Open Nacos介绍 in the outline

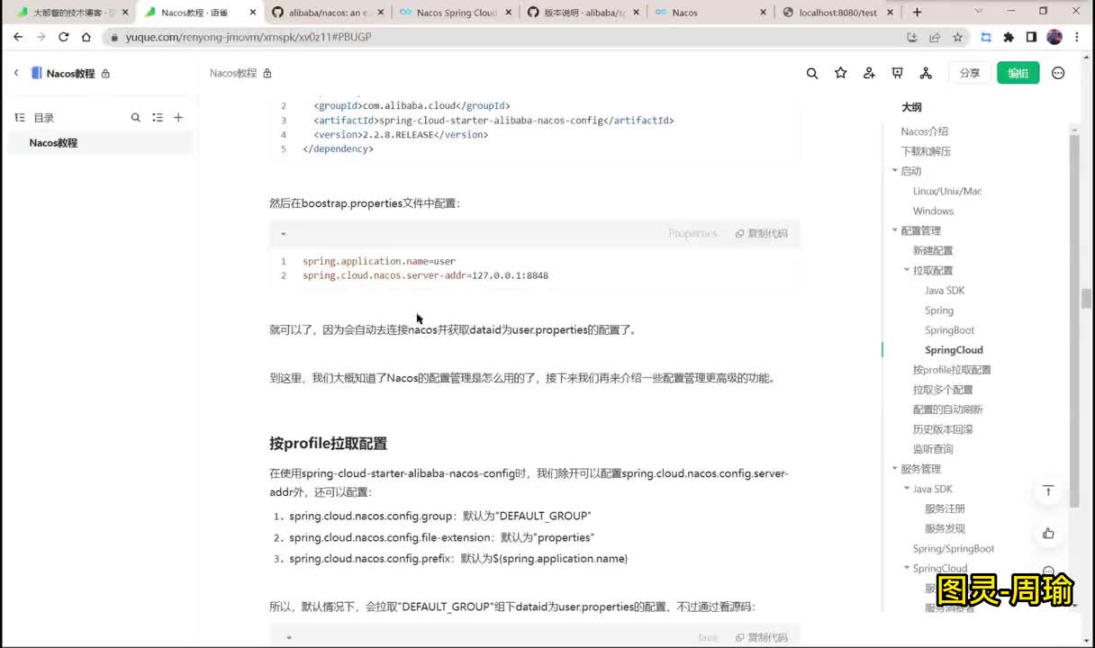click(x=924, y=131)
